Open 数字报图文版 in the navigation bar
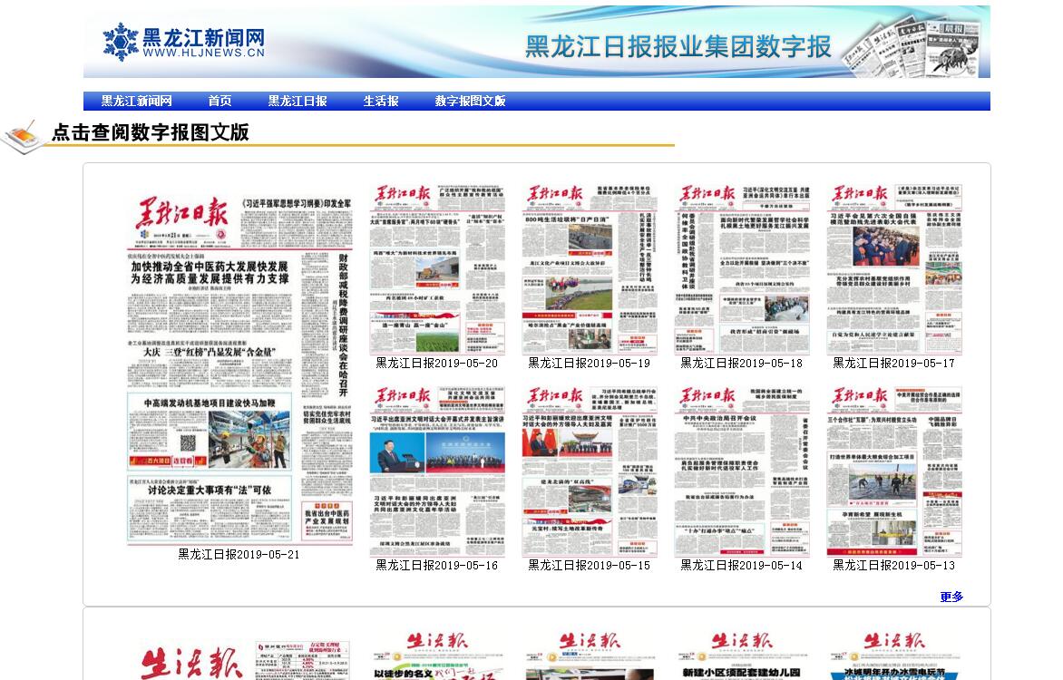The height and width of the screenshot is (680, 1063). point(470,102)
